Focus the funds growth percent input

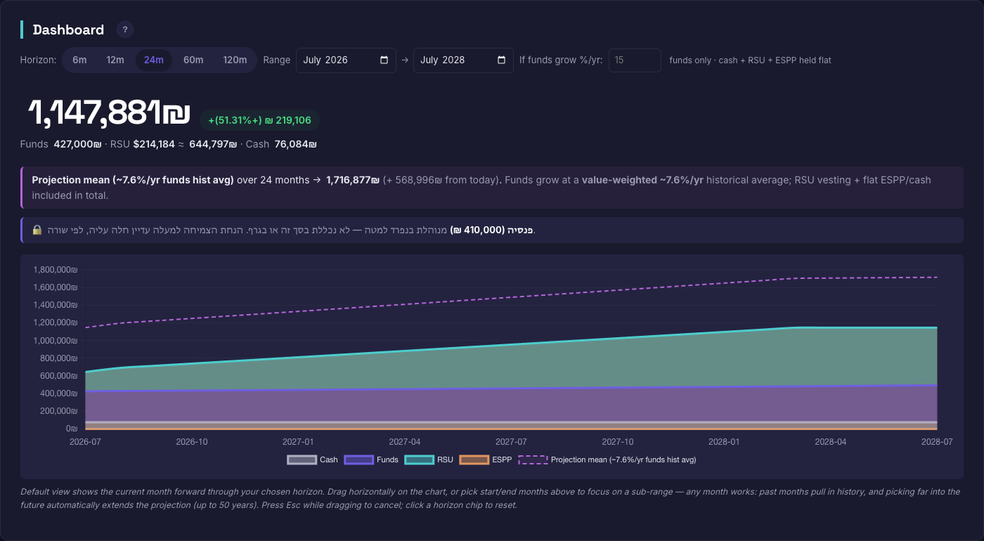click(x=635, y=60)
